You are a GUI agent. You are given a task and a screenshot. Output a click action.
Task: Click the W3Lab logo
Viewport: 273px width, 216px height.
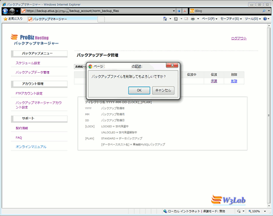tap(229, 200)
